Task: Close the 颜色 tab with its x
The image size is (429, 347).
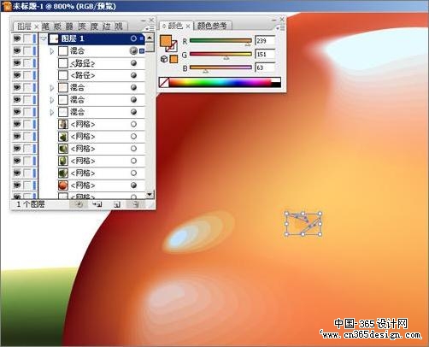Action: (x=188, y=26)
